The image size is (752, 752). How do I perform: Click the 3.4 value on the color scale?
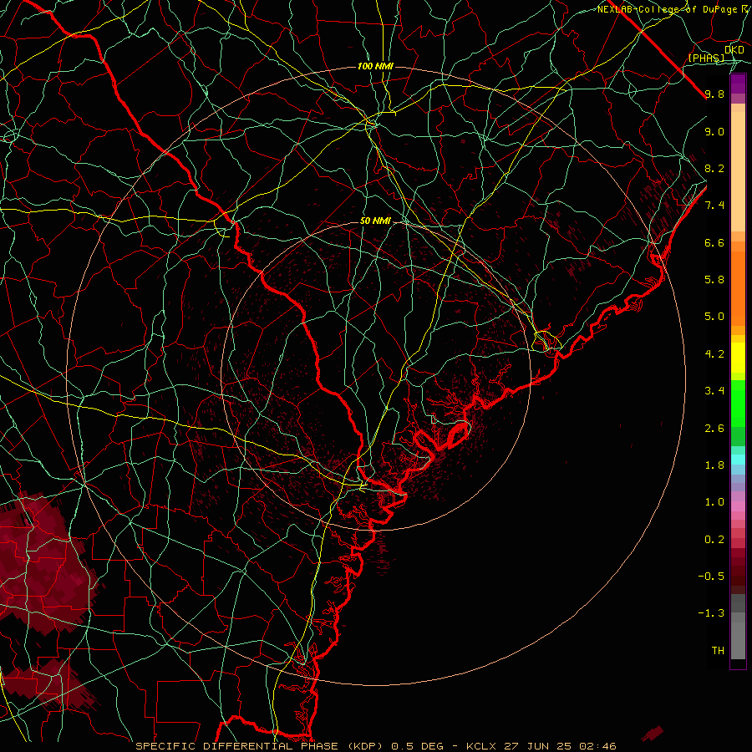[714, 391]
